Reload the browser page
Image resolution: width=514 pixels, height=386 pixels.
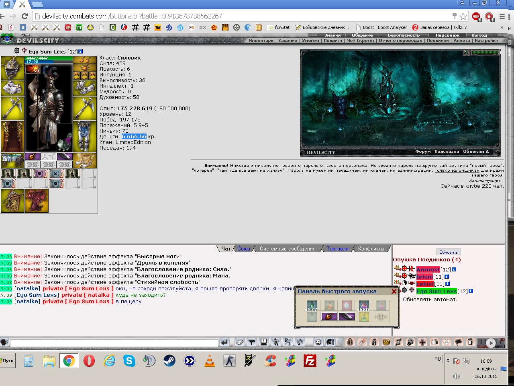(x=24, y=16)
